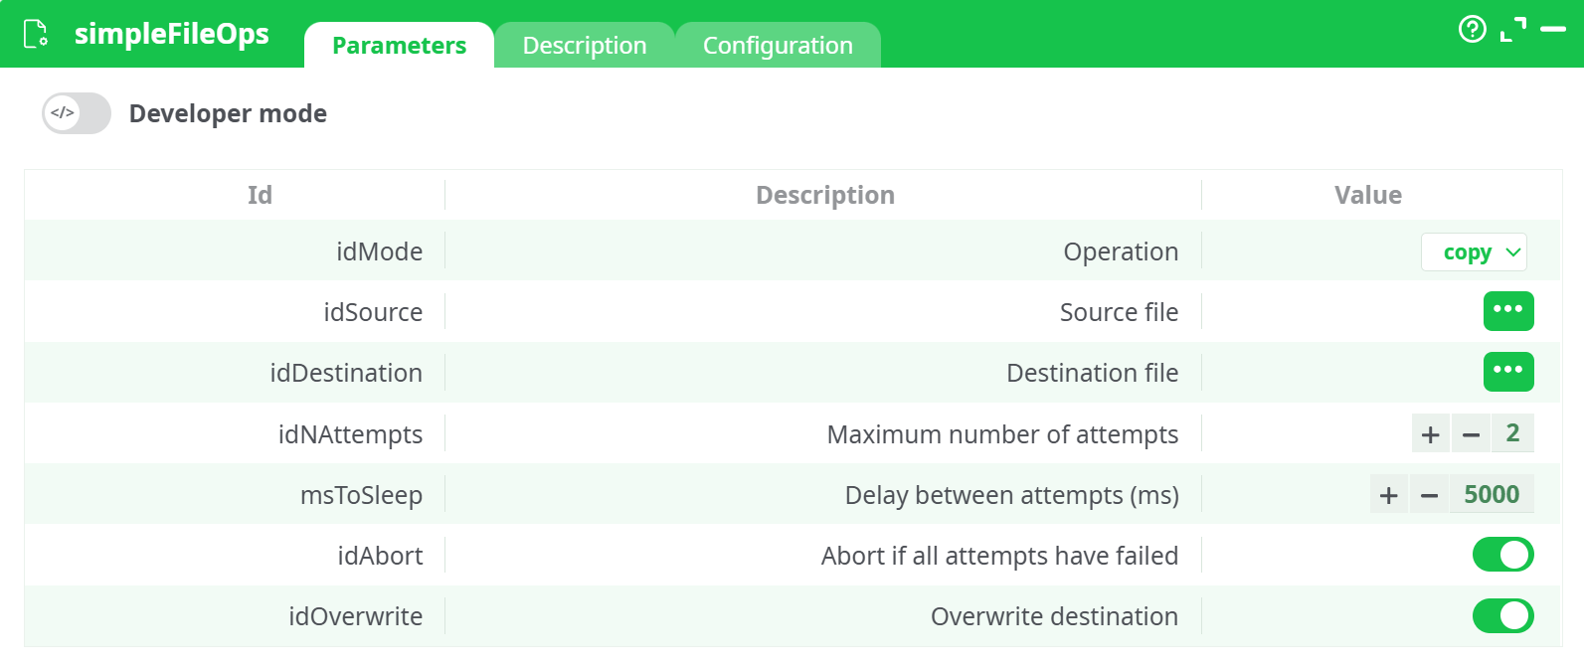Screen dimensions: 1584x667
Task: Click the msToSleep value showing 5000
Action: 1492,493
